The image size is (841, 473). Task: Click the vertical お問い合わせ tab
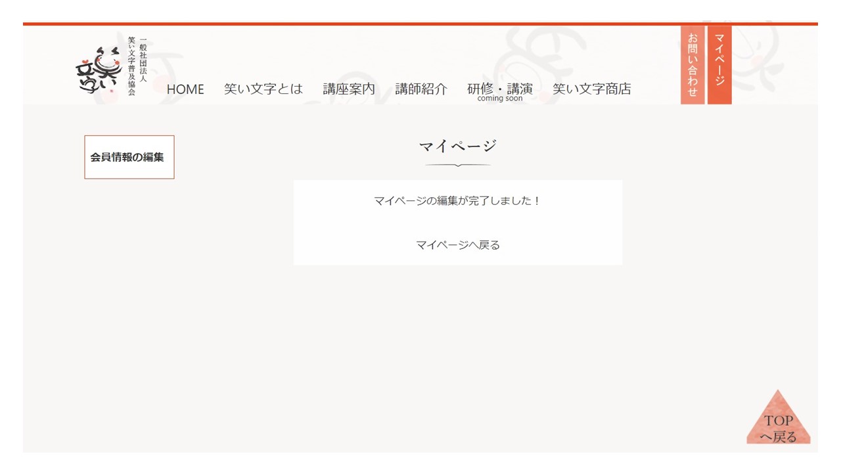point(693,65)
